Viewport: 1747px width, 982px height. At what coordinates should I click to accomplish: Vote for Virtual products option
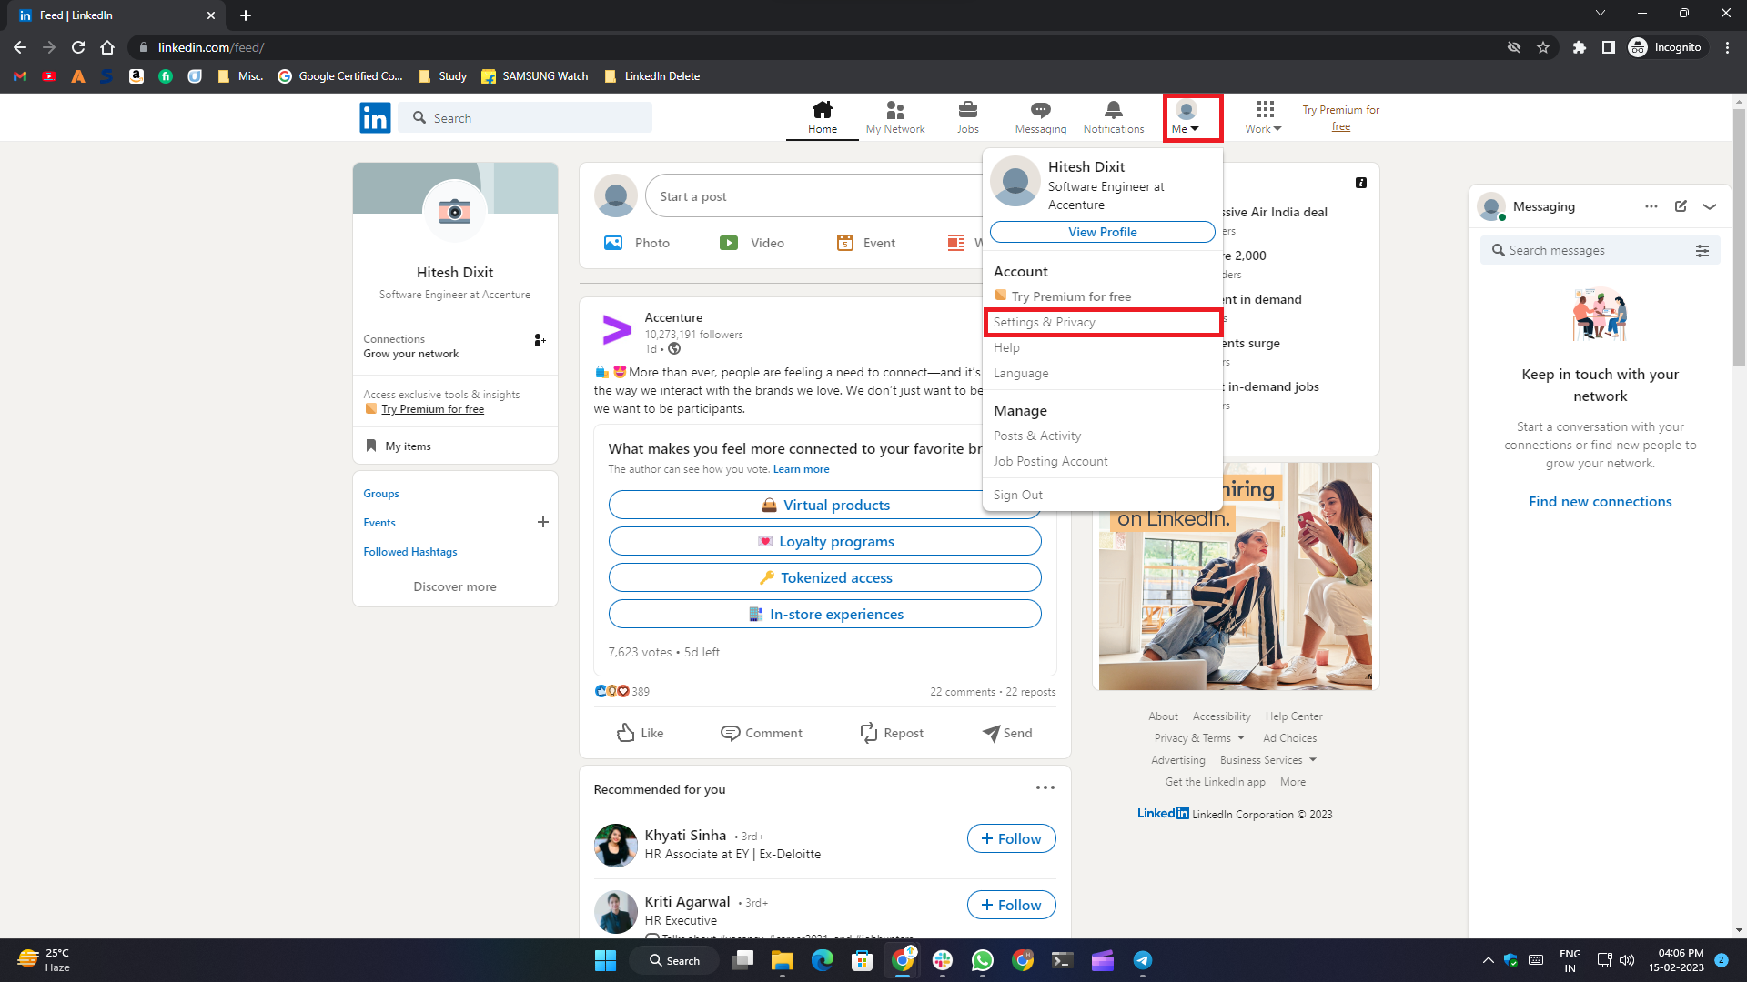(824, 505)
